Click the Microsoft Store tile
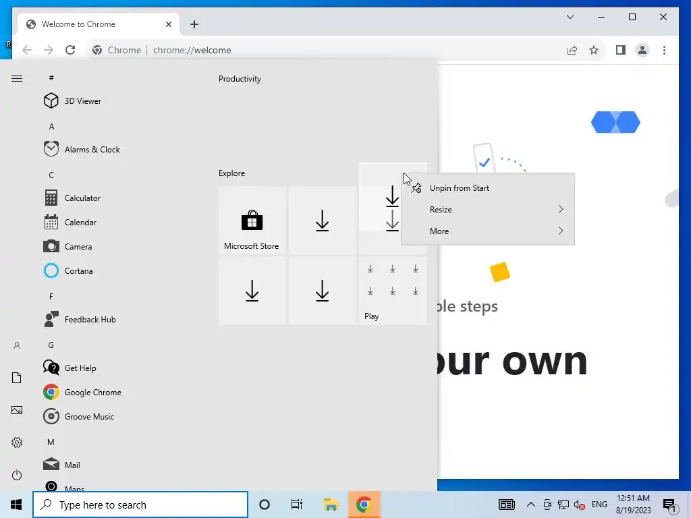This screenshot has width=691, height=518. tap(252, 221)
